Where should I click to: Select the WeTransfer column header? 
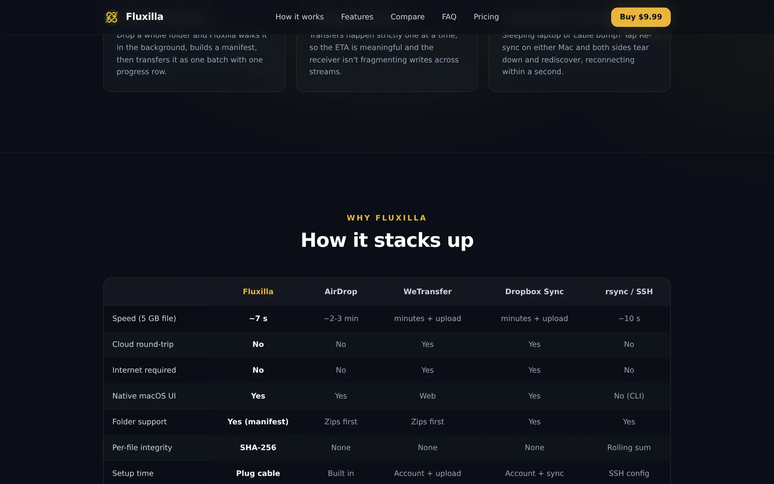[x=427, y=291]
